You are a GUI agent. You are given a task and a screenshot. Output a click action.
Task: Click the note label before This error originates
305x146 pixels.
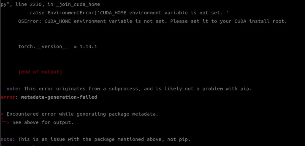[12, 89]
